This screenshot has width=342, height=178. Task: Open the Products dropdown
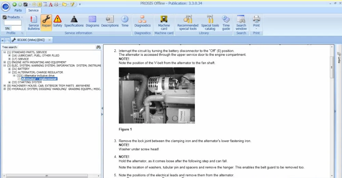click(13, 17)
